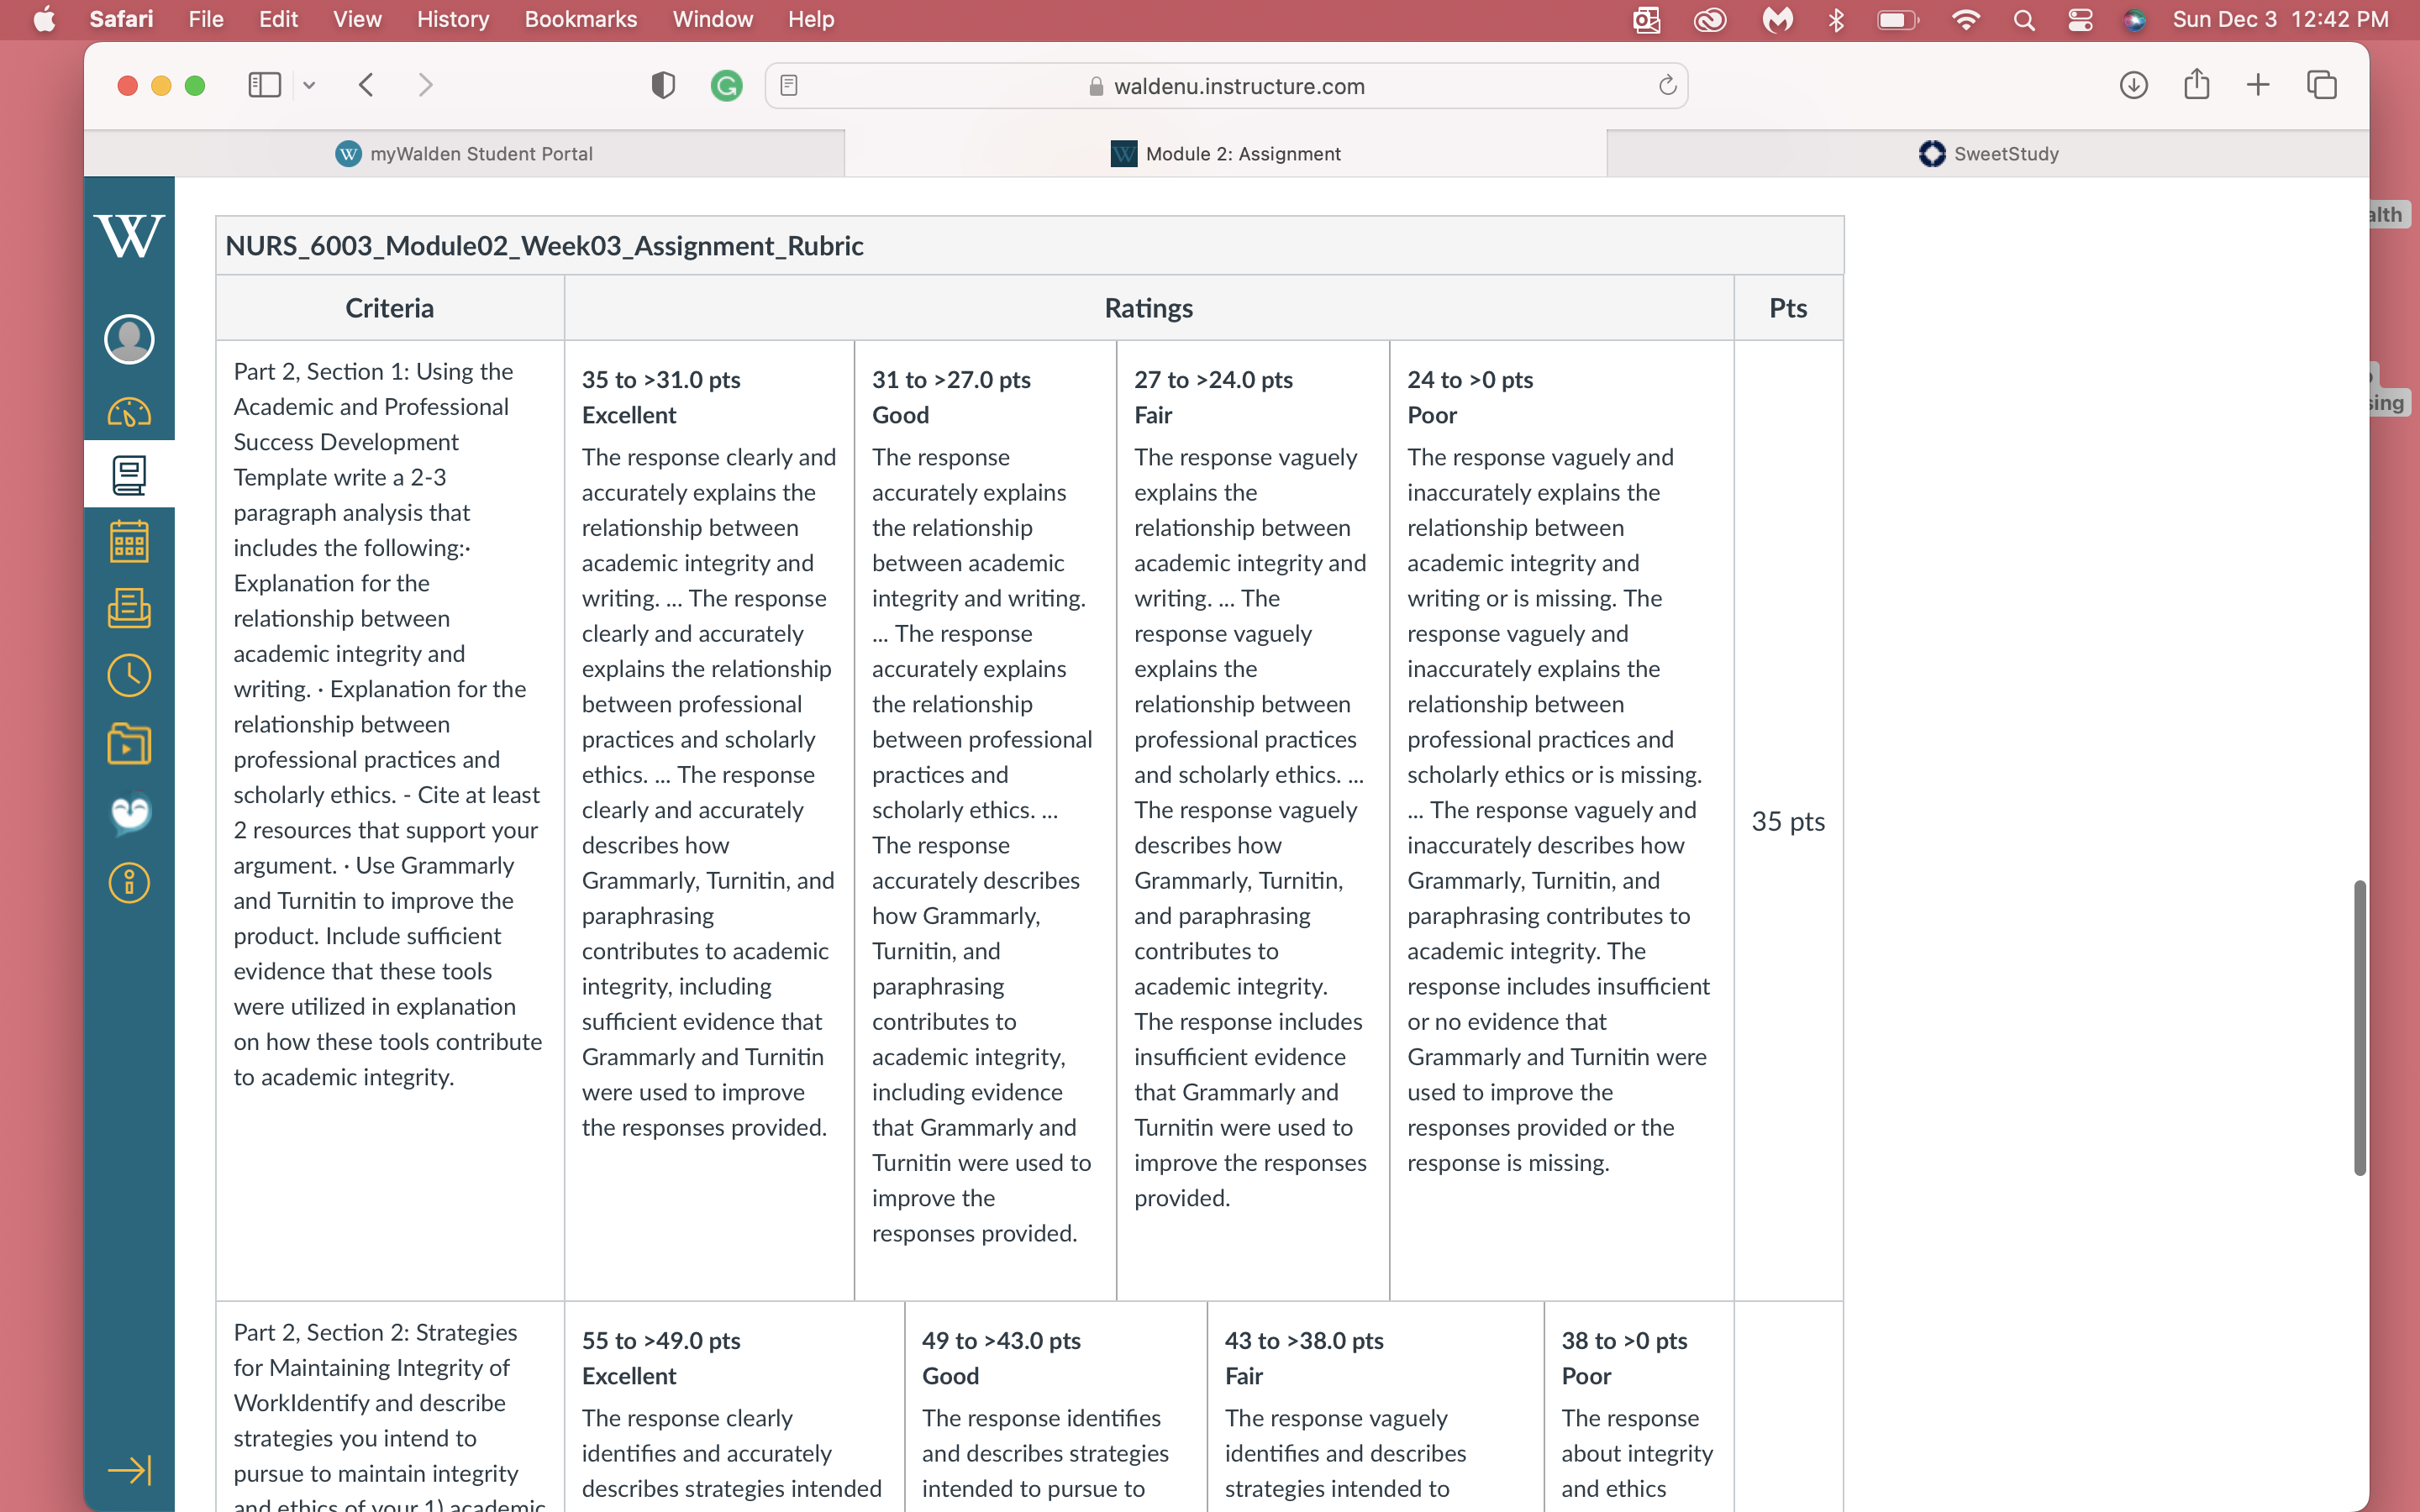Click the battery status icon
The width and height of the screenshot is (2420, 1512).
pos(1897,20)
